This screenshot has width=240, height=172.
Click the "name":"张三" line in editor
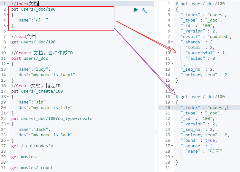[32, 20]
